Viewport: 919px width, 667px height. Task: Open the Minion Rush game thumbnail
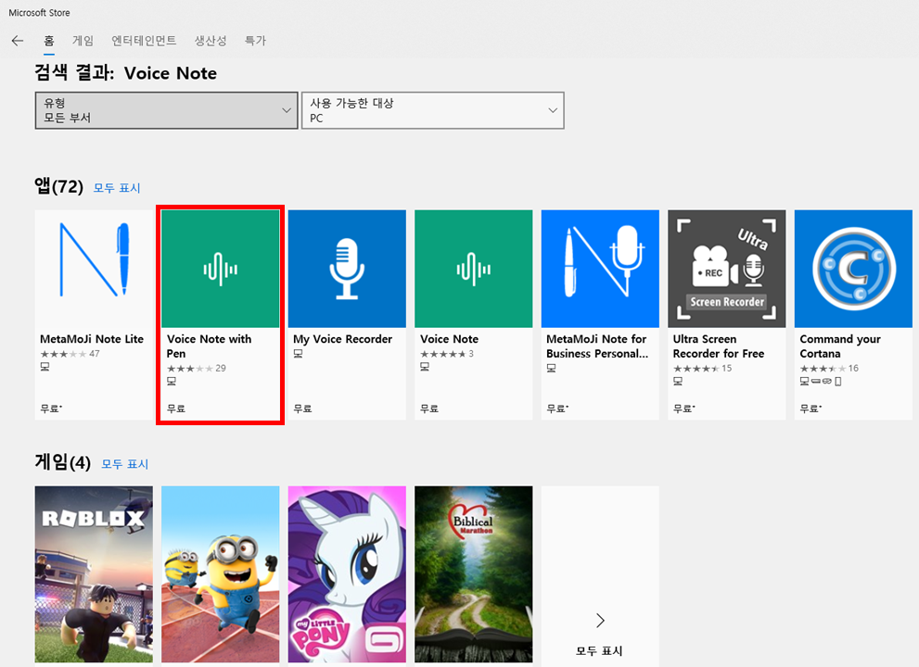coord(221,574)
